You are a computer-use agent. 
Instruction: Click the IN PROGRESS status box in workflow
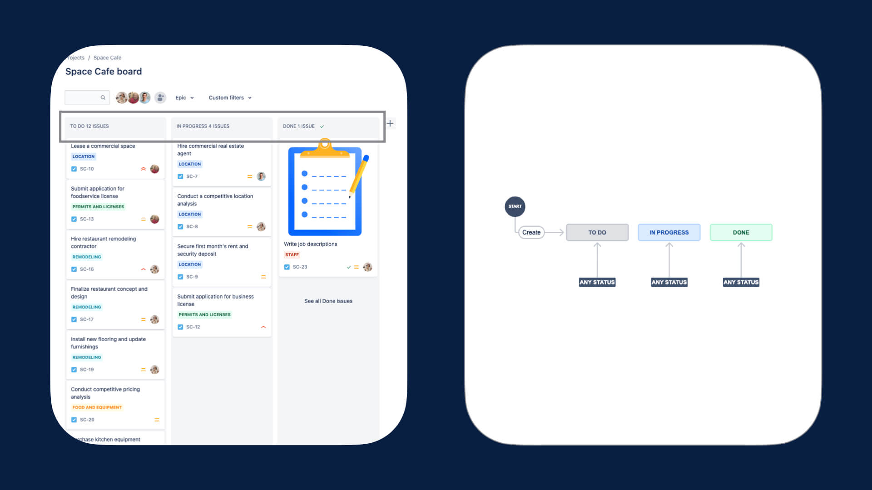point(669,232)
